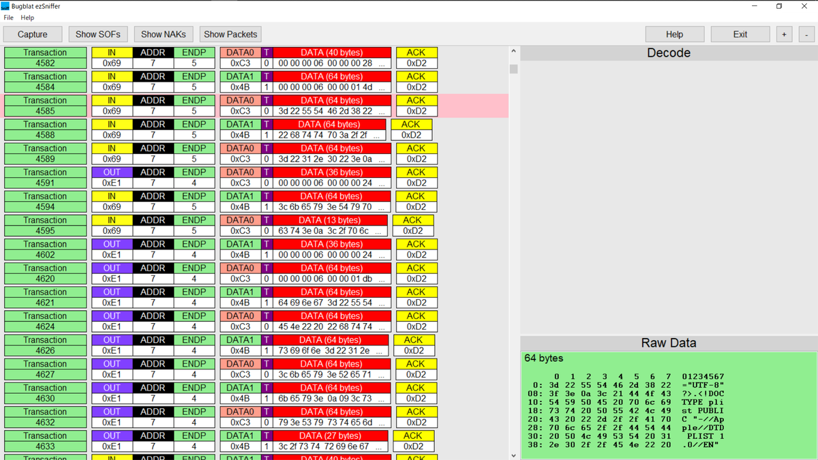Select Transaction 4630
This screenshot has width=818, height=460.
pyautogui.click(x=45, y=393)
